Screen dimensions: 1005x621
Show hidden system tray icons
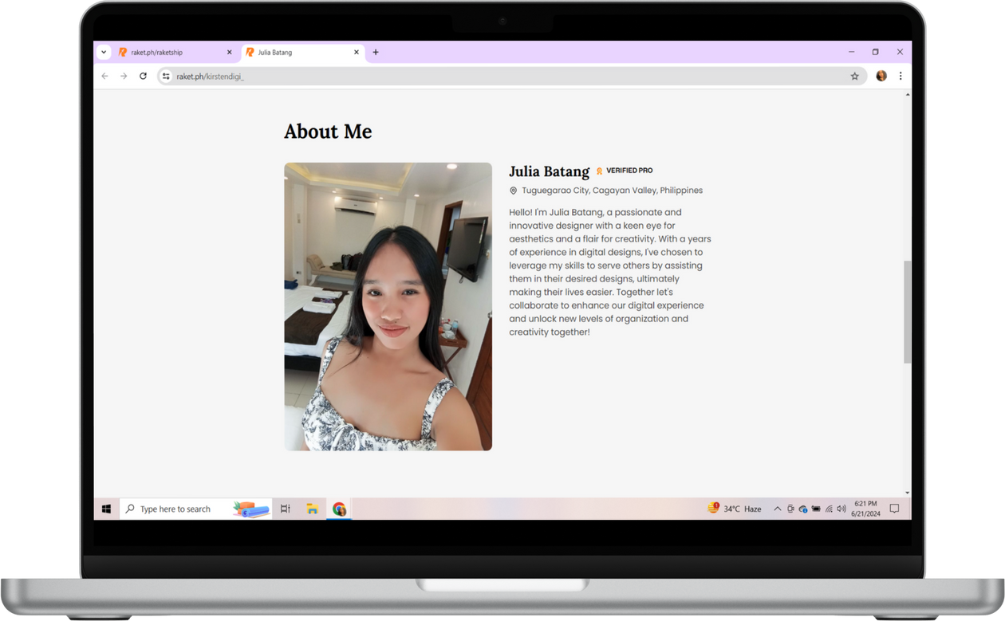777,509
